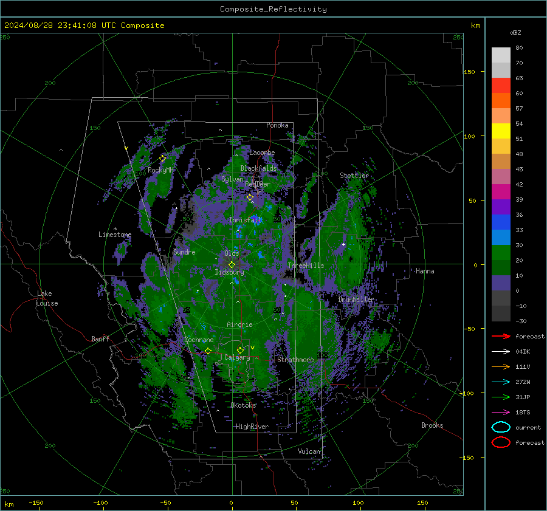Click the Lake Louise label

(47, 298)
